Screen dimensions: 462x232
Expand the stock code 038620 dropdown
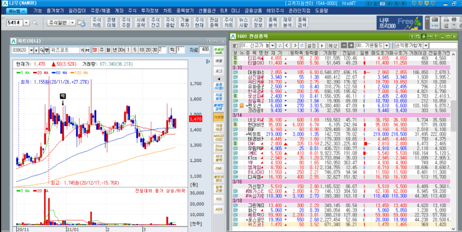point(31,50)
